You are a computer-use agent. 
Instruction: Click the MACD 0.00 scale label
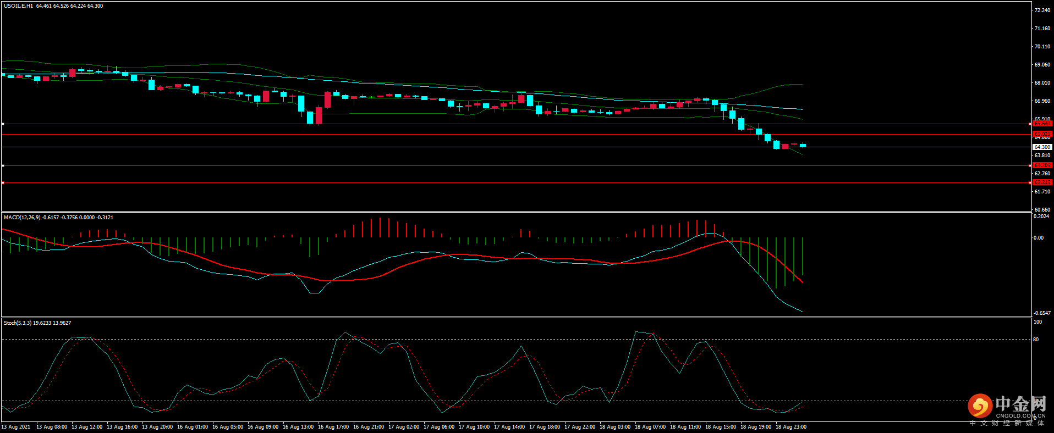coord(1038,238)
